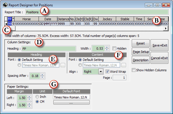This screenshot has width=173, height=114.
Task: Select the Jockey column header
Action: [x=107, y=19]
